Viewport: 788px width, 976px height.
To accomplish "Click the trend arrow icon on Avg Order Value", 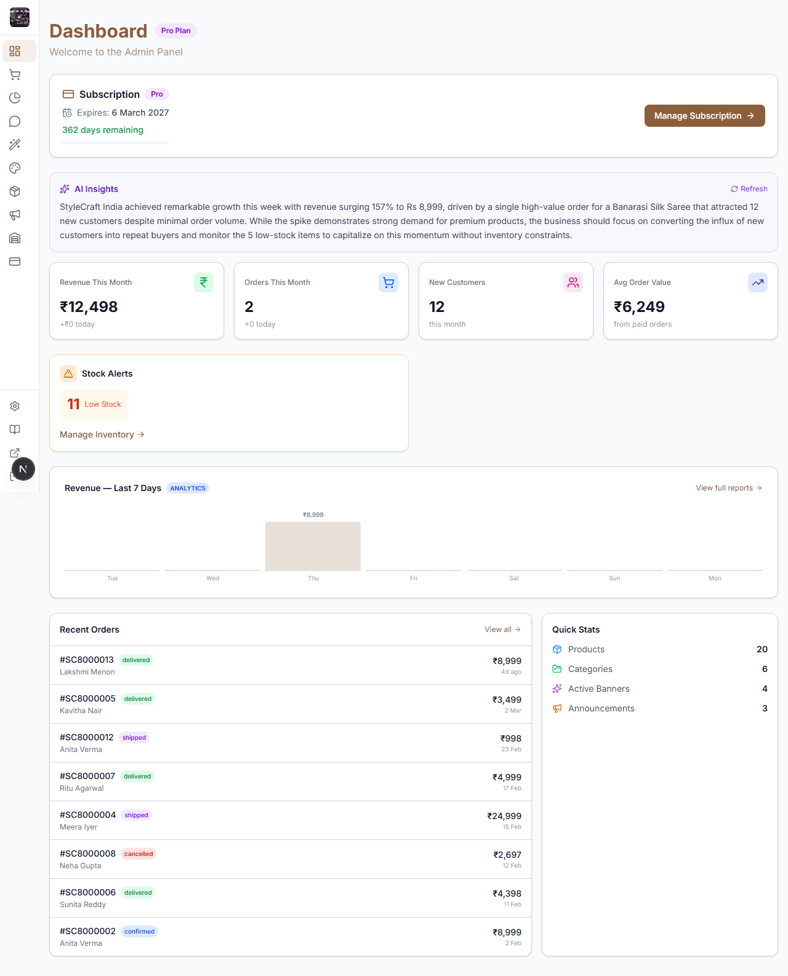I will click(x=758, y=282).
